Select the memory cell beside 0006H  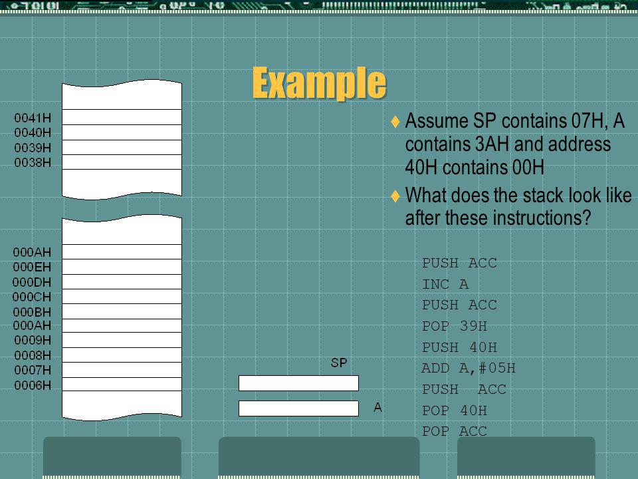tap(122, 384)
